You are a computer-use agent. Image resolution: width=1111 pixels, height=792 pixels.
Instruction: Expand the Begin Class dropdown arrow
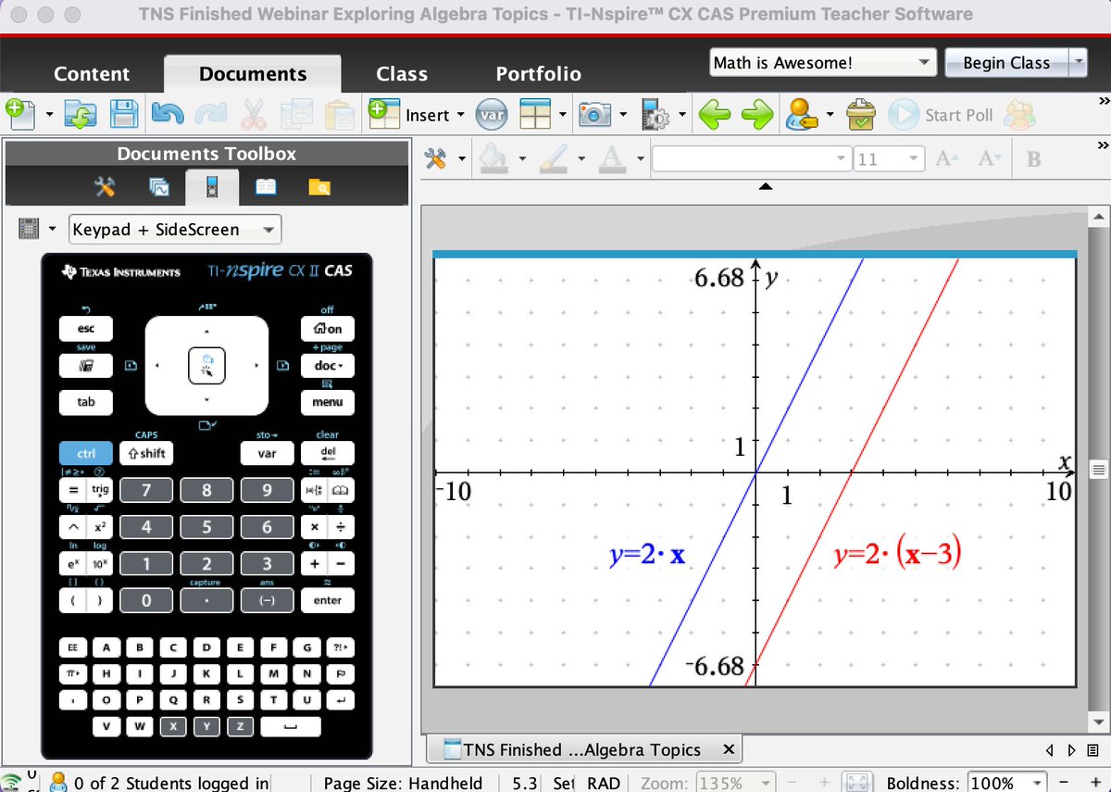1077,63
